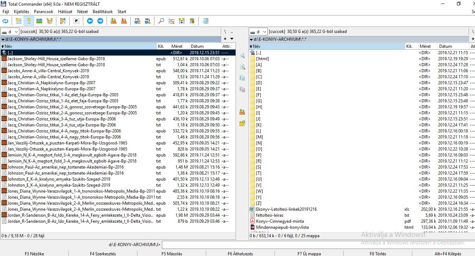This screenshot has width=475, height=256.
Task: Click F4 Szerkesztés button
Action: click(103, 254)
